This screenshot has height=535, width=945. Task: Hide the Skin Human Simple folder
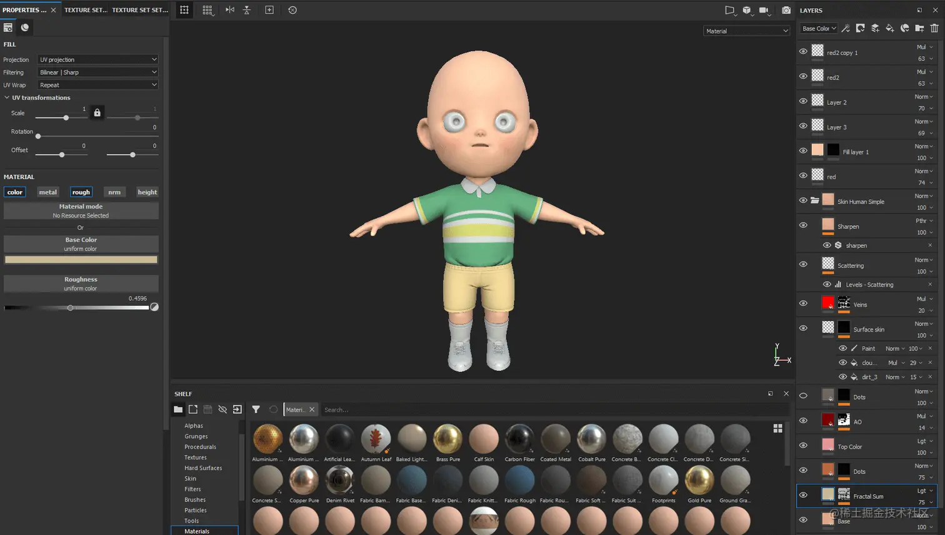tap(803, 200)
